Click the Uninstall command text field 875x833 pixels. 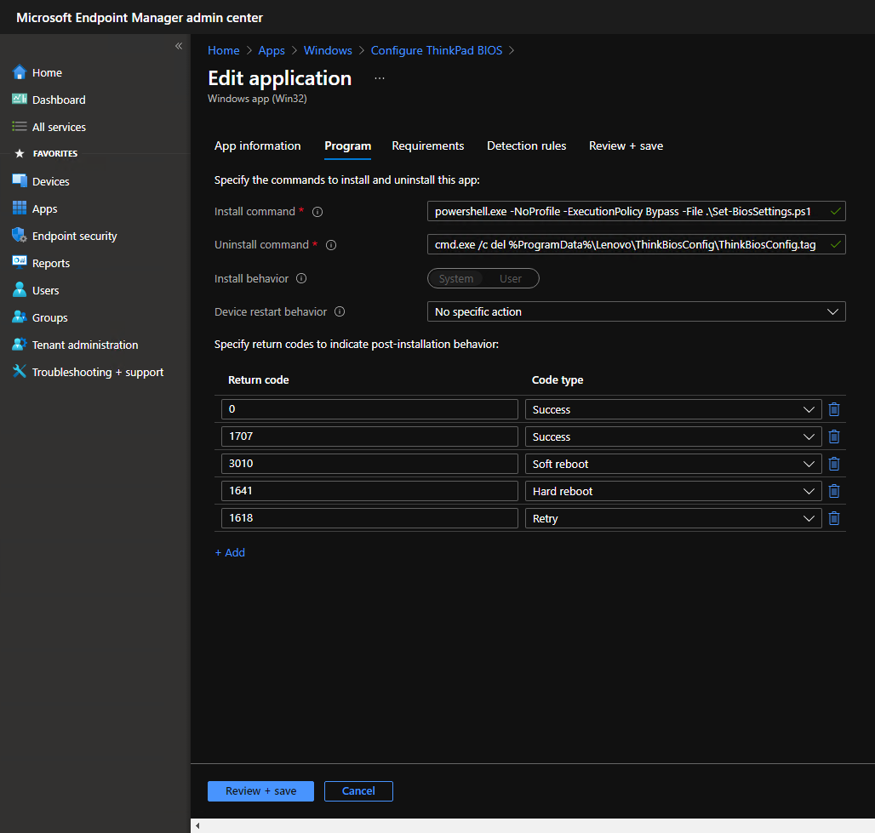(636, 245)
